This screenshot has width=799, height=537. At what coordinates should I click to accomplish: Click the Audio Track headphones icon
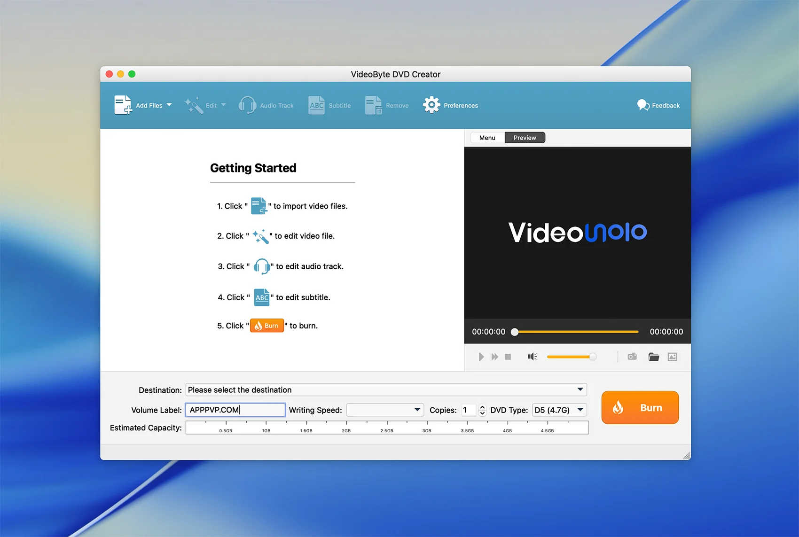tap(247, 105)
